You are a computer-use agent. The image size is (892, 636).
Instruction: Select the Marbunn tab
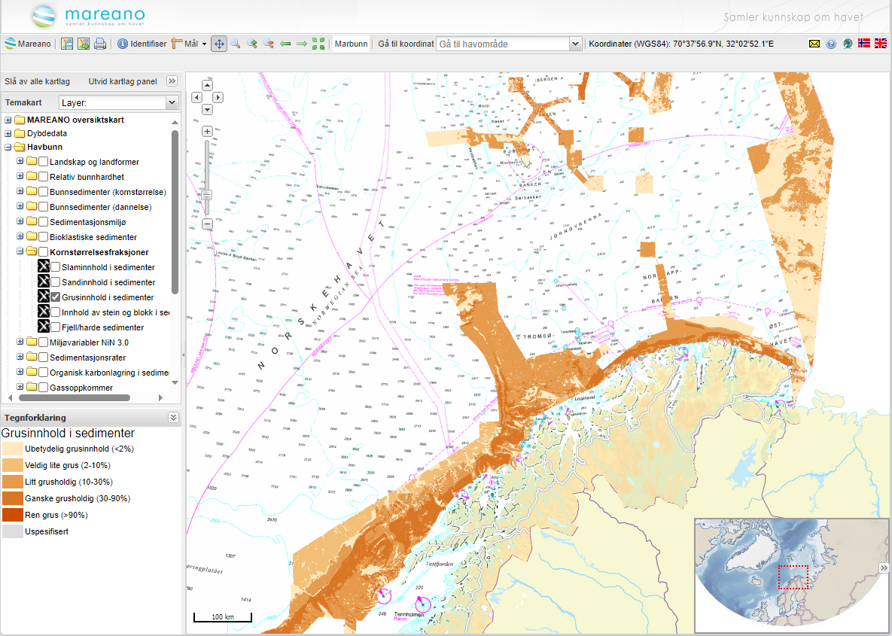pyautogui.click(x=351, y=44)
